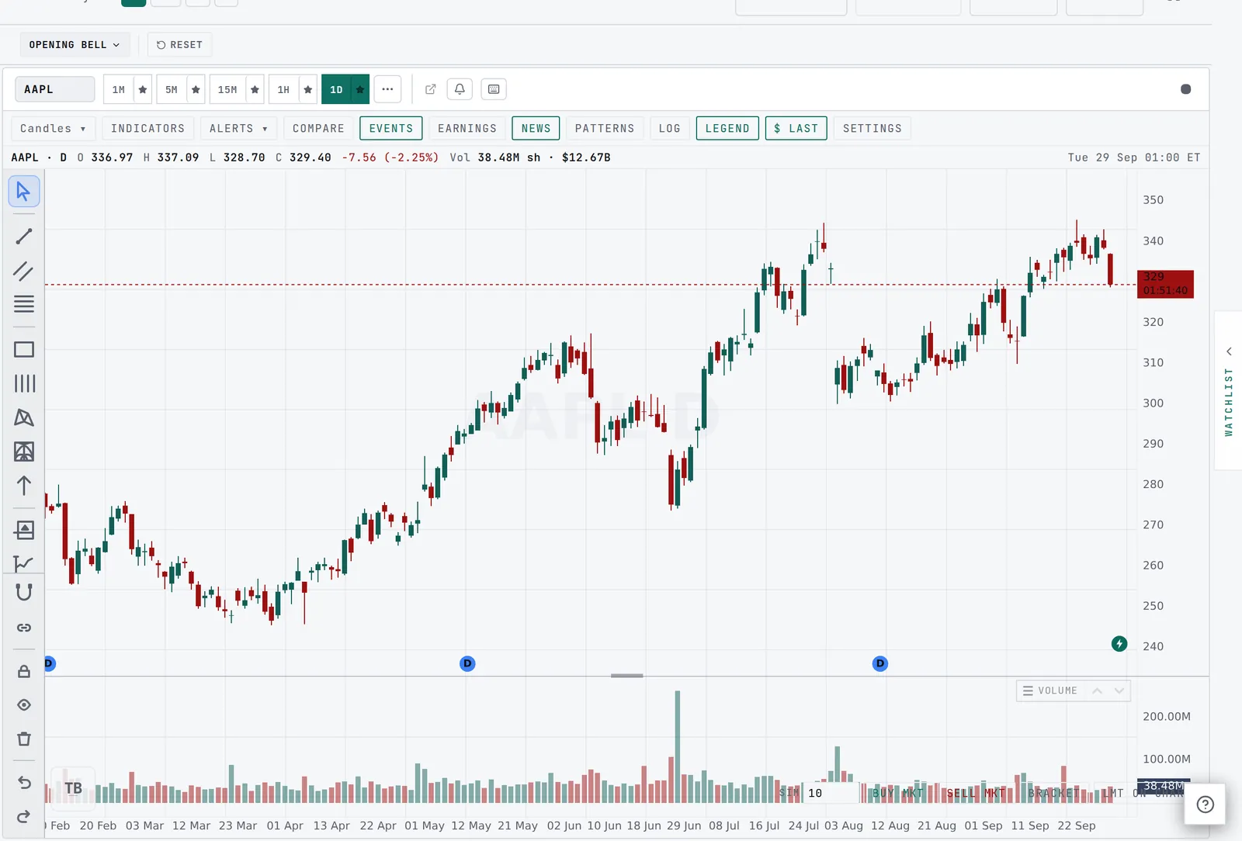This screenshot has width=1242, height=841.
Task: Click the bell alert icon
Action: 460,89
